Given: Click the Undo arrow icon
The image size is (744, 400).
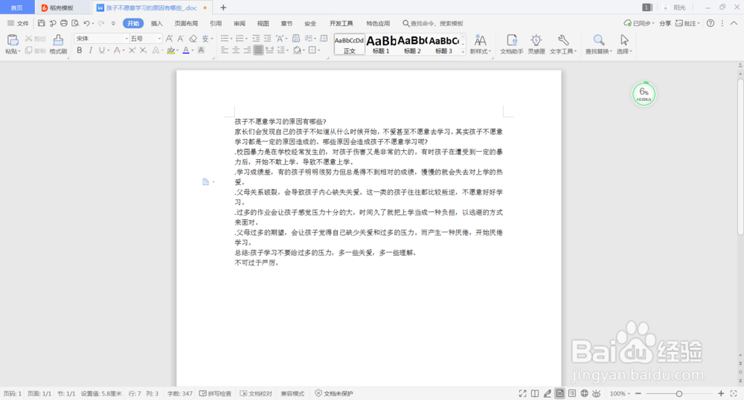Looking at the screenshot, I should tap(86, 23).
